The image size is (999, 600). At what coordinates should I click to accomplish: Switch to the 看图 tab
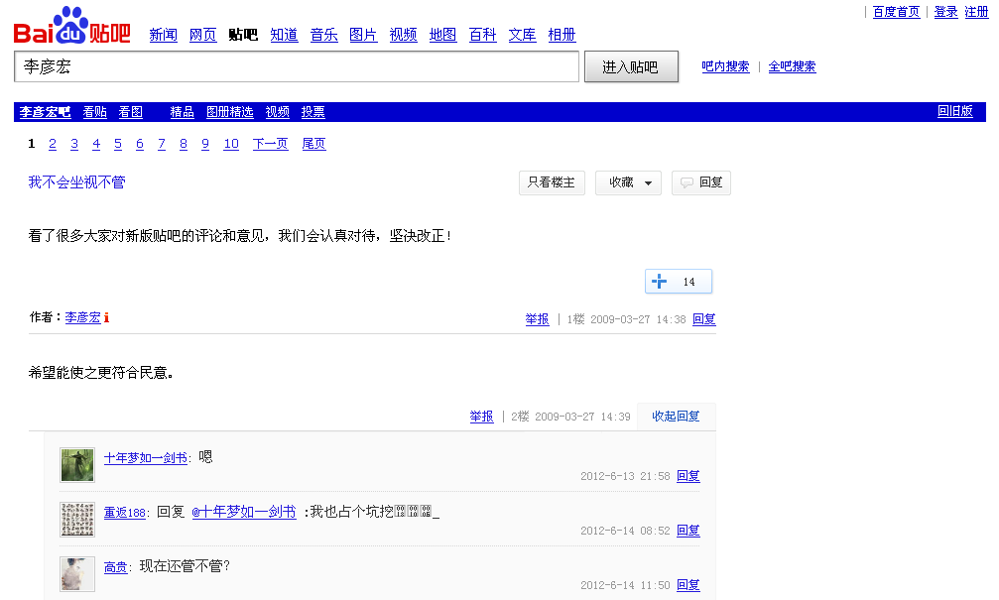[131, 112]
